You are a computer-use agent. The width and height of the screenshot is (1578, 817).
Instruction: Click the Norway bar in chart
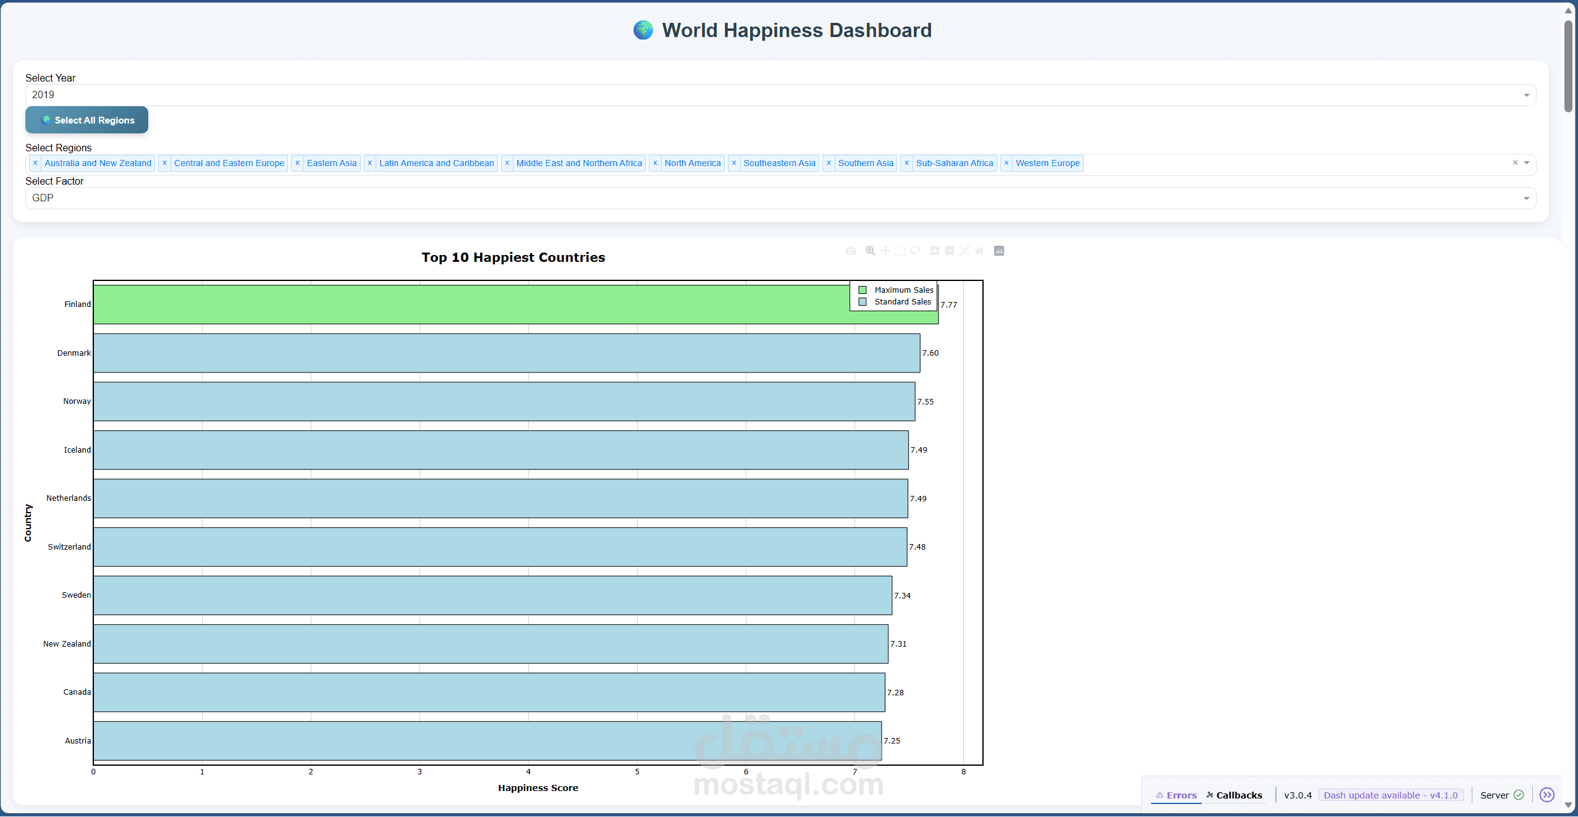pyautogui.click(x=504, y=401)
